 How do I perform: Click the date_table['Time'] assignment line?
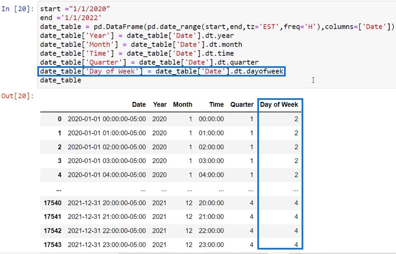coord(137,53)
